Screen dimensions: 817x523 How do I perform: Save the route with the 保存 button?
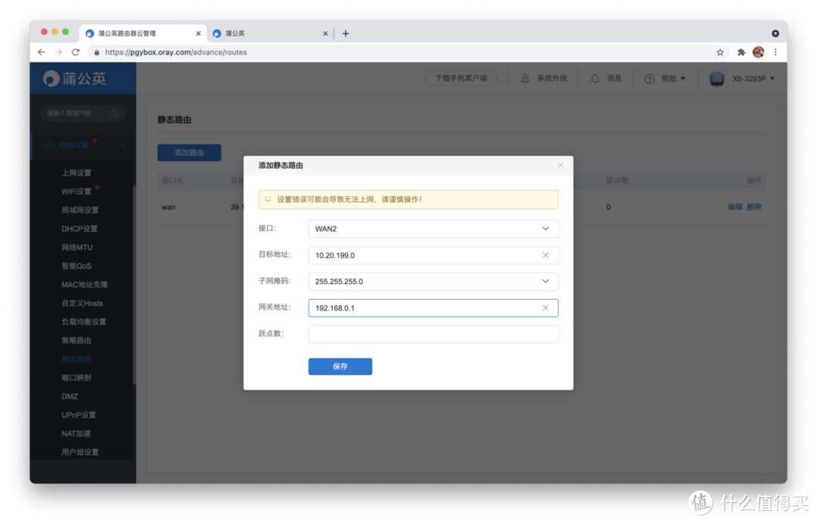pyautogui.click(x=340, y=366)
